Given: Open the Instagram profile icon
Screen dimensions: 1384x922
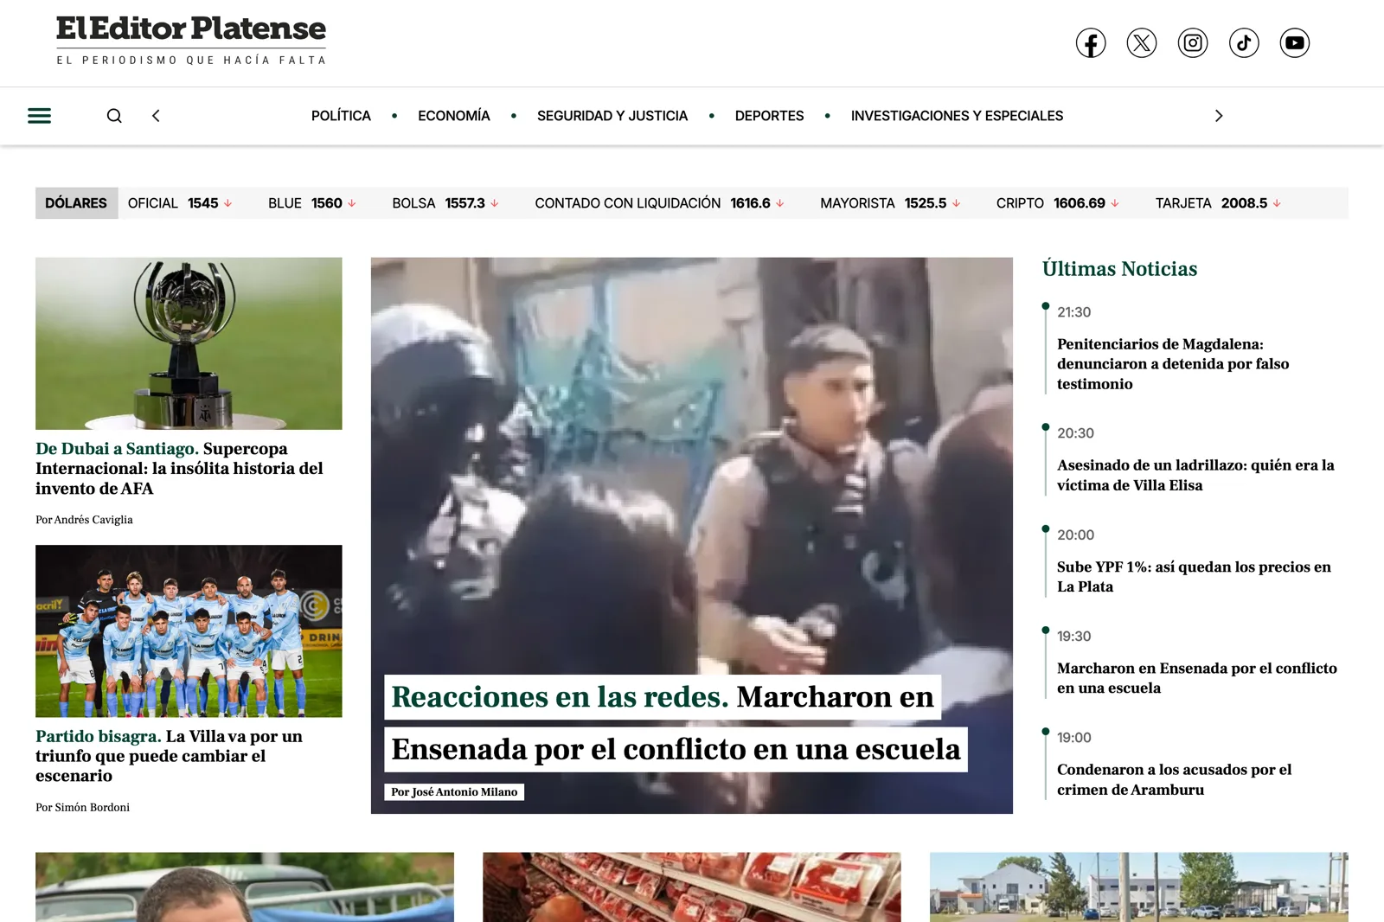Looking at the screenshot, I should 1193,42.
